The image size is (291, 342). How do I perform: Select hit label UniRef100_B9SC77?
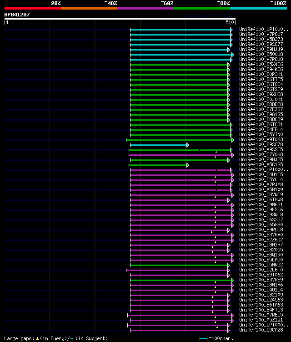(x=261, y=44)
